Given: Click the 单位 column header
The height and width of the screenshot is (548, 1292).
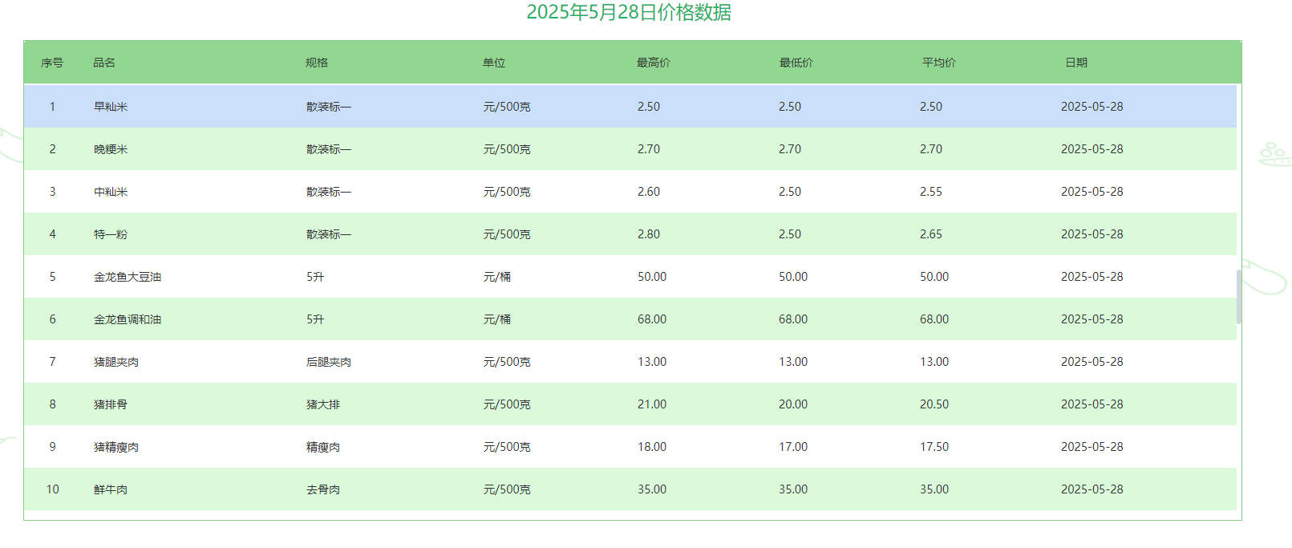Looking at the screenshot, I should pyautogui.click(x=494, y=63).
